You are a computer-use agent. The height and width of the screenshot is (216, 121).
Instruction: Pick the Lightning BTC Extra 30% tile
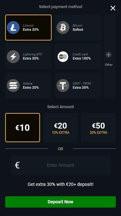click(28, 56)
